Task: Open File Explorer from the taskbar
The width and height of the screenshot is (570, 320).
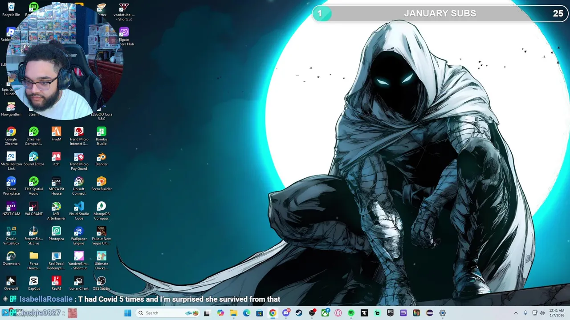Action: pyautogui.click(x=233, y=313)
